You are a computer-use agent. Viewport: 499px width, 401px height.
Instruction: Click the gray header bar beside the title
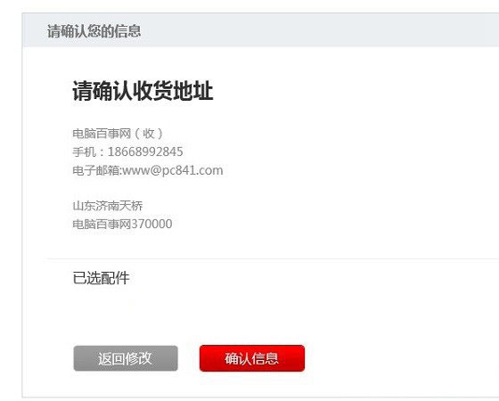pos(318,30)
